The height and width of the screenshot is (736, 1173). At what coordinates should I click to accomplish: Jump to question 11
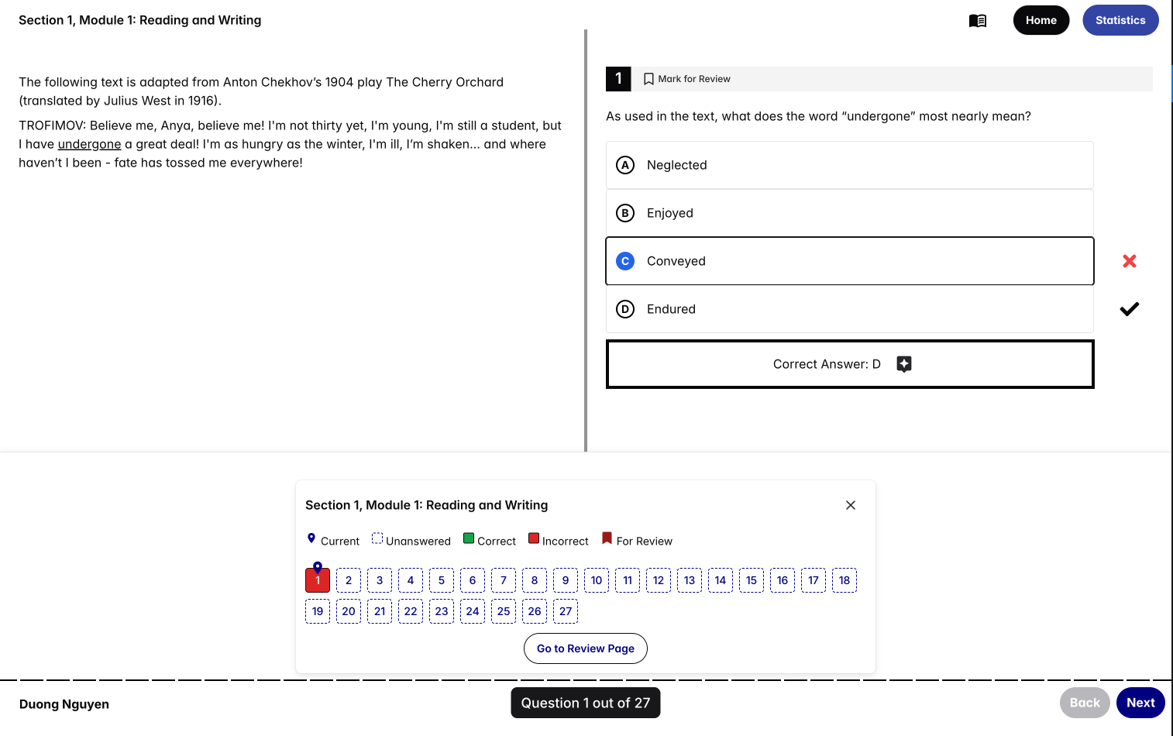coord(628,580)
